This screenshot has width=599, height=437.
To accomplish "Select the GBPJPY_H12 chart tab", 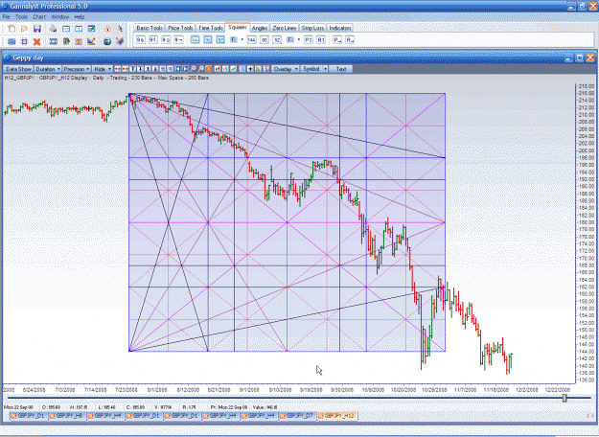I will (337, 416).
